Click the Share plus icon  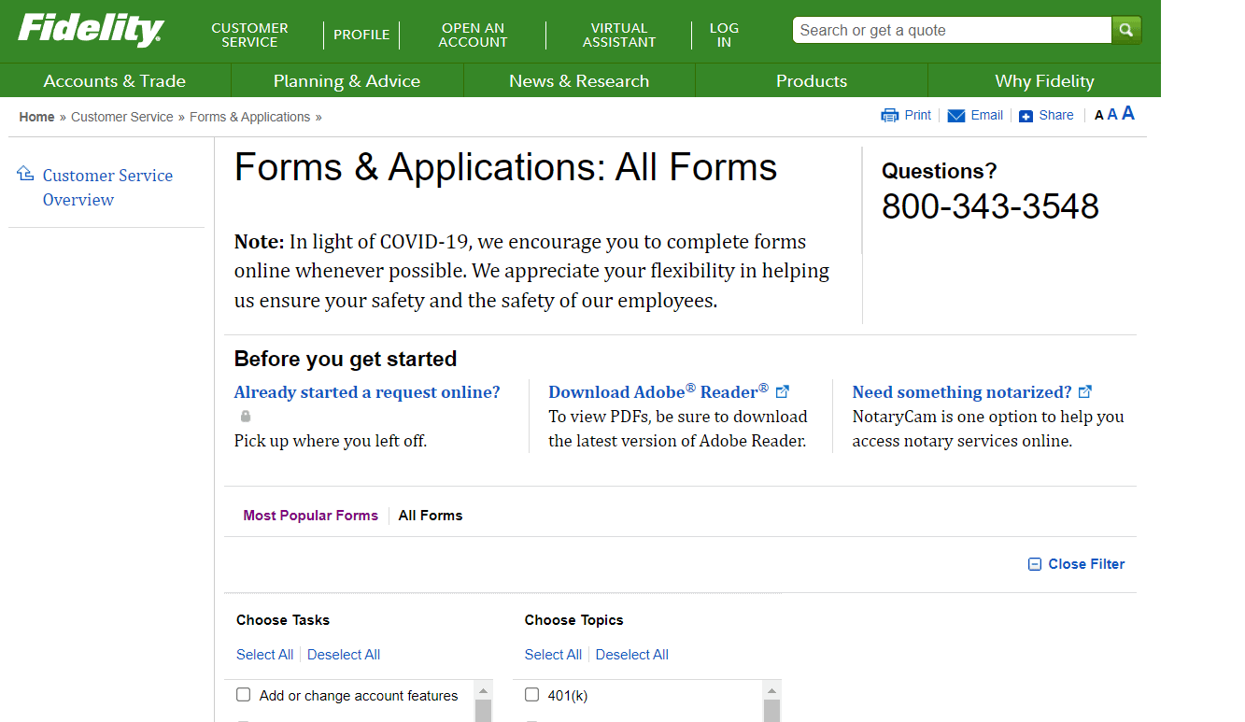point(1026,116)
